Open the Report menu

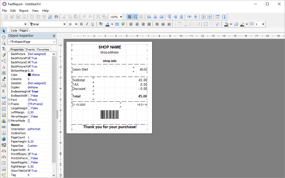tap(24, 11)
